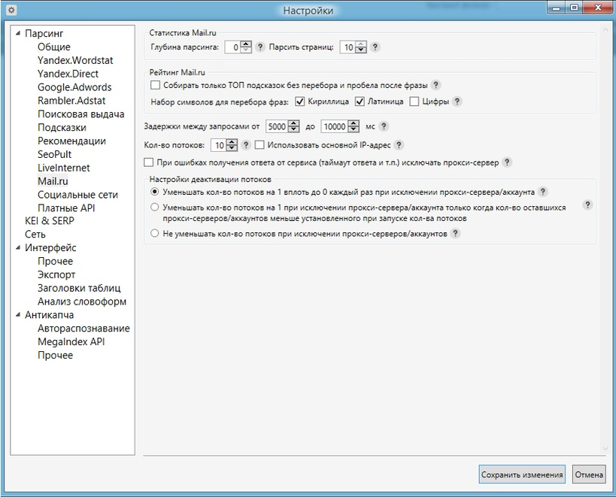The height and width of the screenshot is (497, 616).
Task: Select Не уменьшать кол-во потоков radio
Action: 155,234
